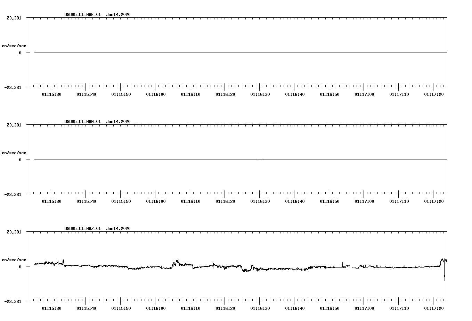
Task: Click the 0 axis label of HNZ plot
Action: [20, 267]
